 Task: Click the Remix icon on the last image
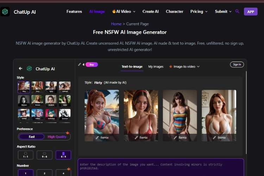tap(215, 138)
